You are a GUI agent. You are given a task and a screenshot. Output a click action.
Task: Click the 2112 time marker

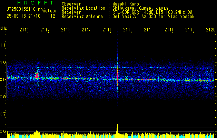(x=45, y=30)
